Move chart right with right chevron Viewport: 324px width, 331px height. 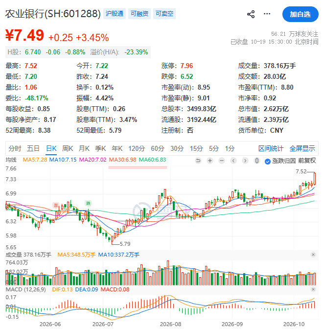tap(245, 161)
